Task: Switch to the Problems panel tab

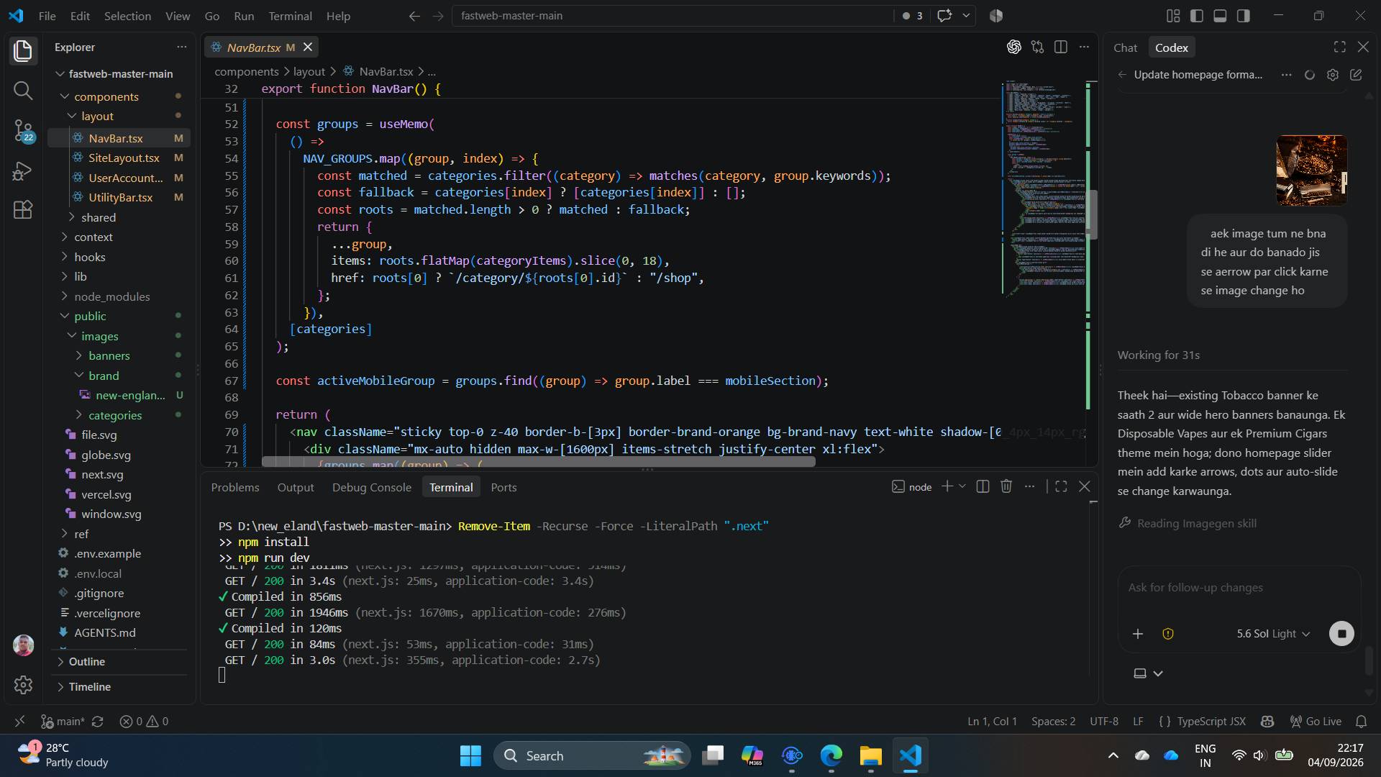Action: (235, 488)
